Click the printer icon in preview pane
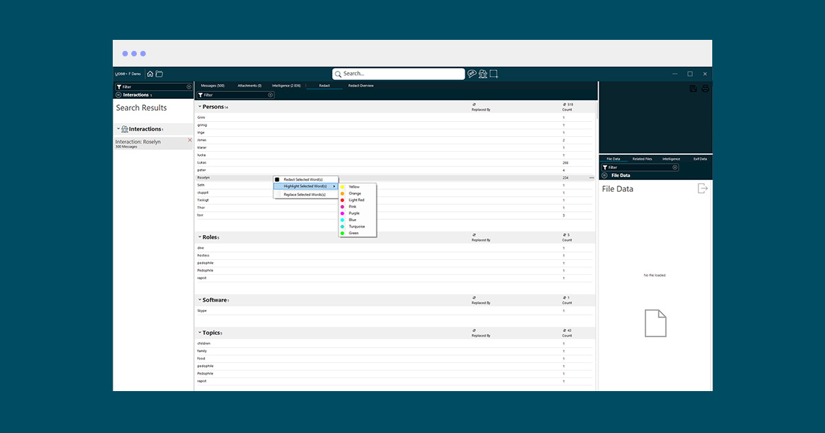 (705, 89)
